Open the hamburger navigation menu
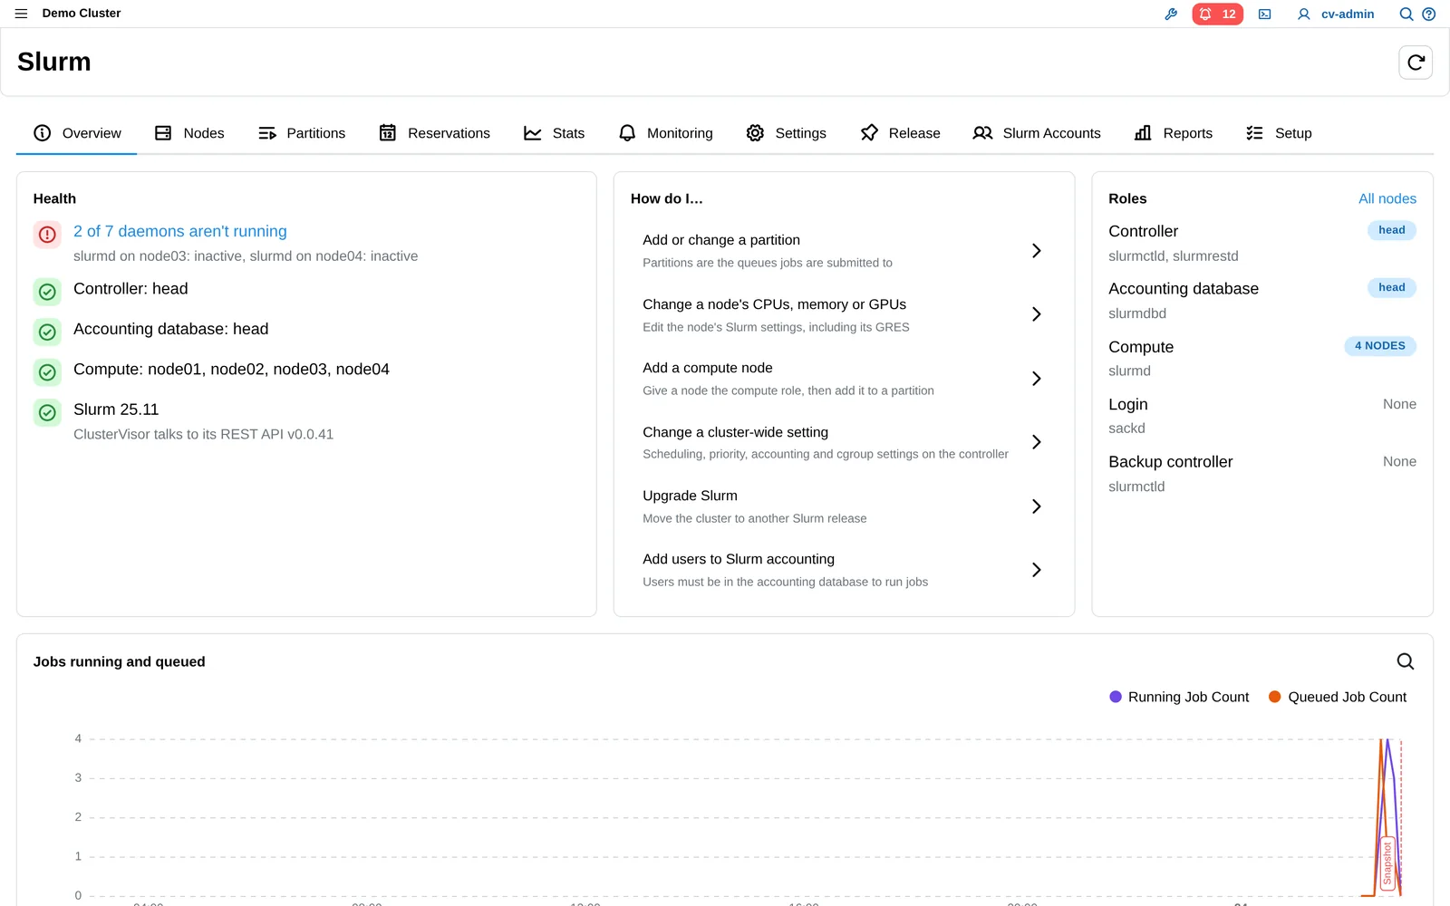Viewport: 1450px width, 906px height. pyautogui.click(x=21, y=14)
